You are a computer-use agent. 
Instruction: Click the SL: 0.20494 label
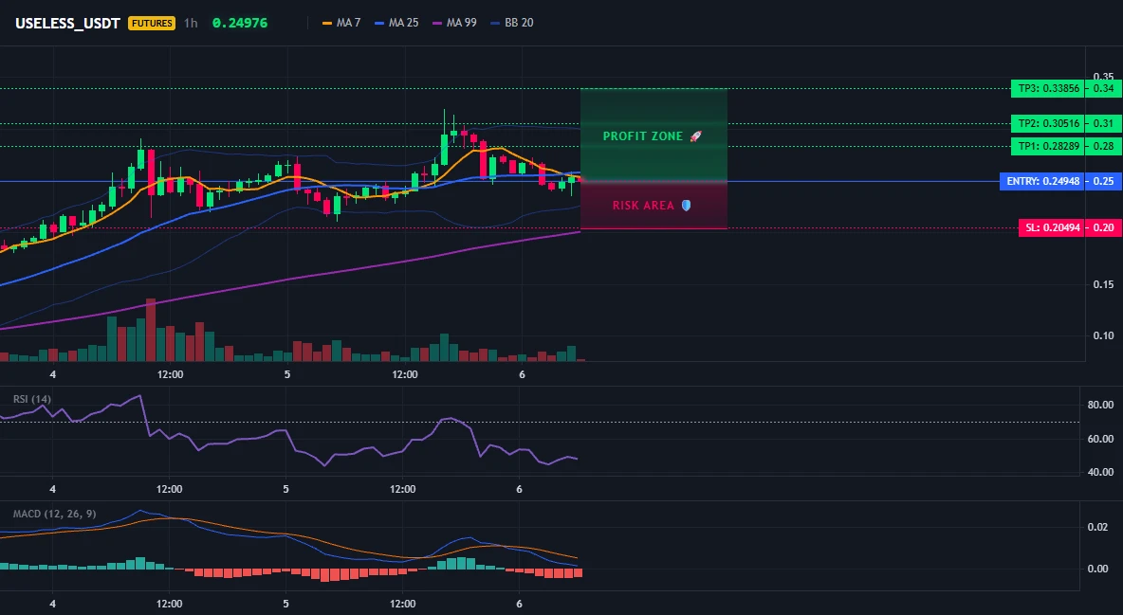(1051, 227)
